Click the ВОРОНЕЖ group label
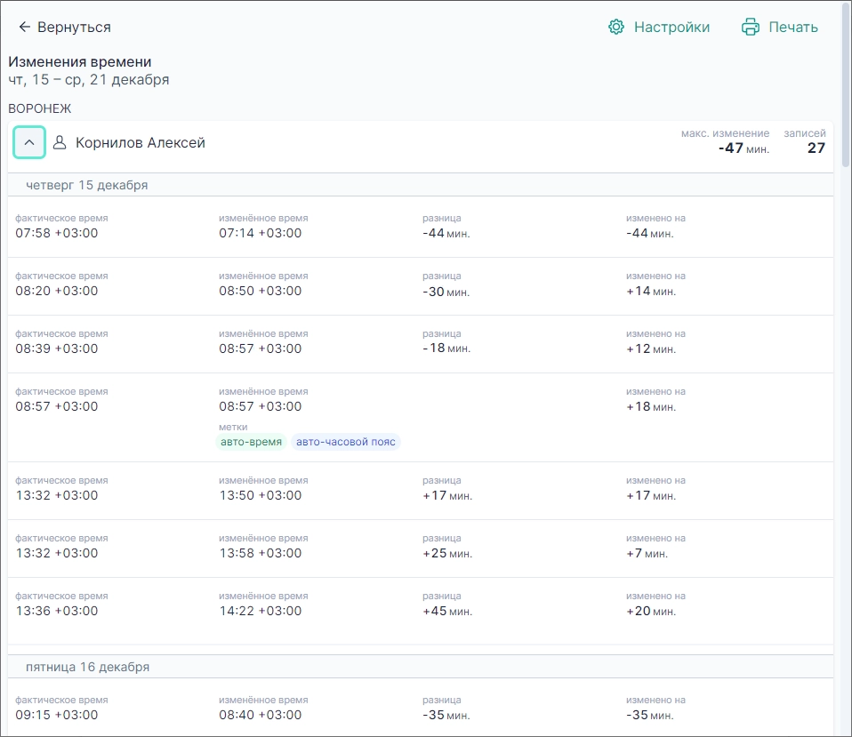This screenshot has height=737, width=852. pos(40,108)
